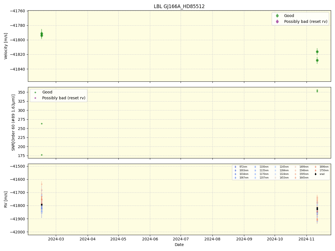Click the 350 SNR tick label

[x=22, y=92]
